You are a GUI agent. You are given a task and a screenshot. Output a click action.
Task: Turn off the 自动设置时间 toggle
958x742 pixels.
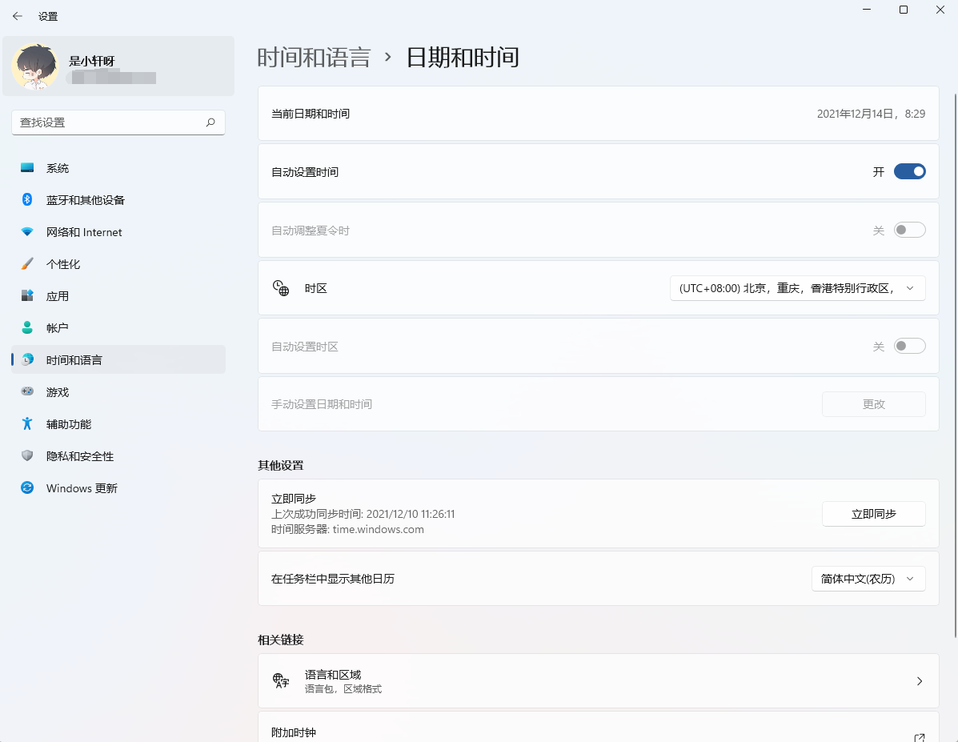[x=910, y=172]
